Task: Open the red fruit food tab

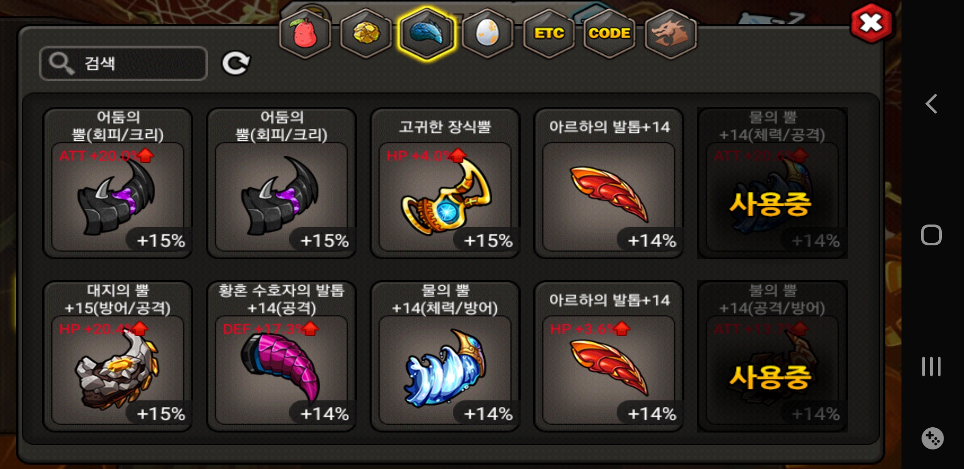Action: tap(305, 33)
